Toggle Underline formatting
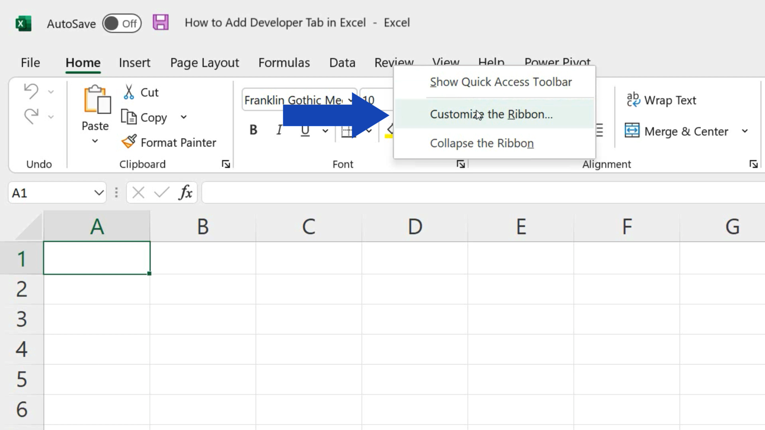765x430 pixels. tap(305, 130)
